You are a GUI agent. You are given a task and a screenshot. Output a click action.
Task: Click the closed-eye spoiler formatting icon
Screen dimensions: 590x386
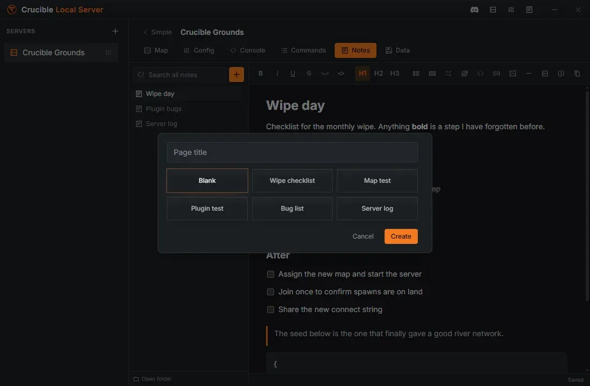click(324, 73)
